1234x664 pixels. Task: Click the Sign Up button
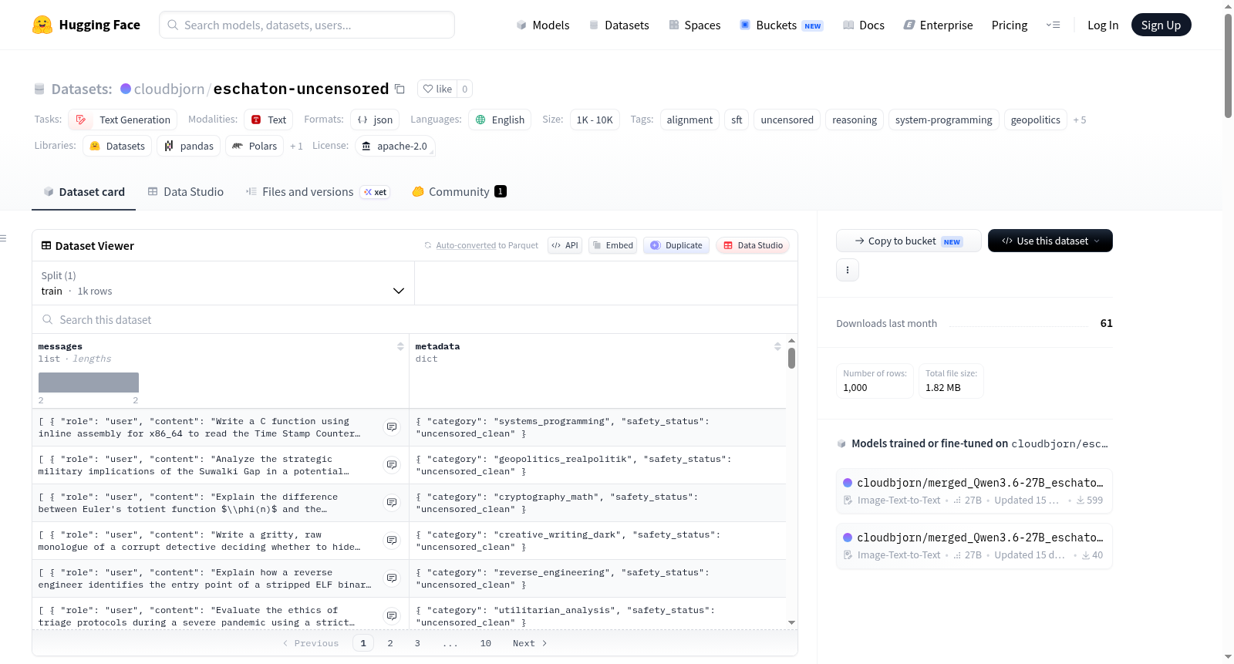pyautogui.click(x=1162, y=25)
